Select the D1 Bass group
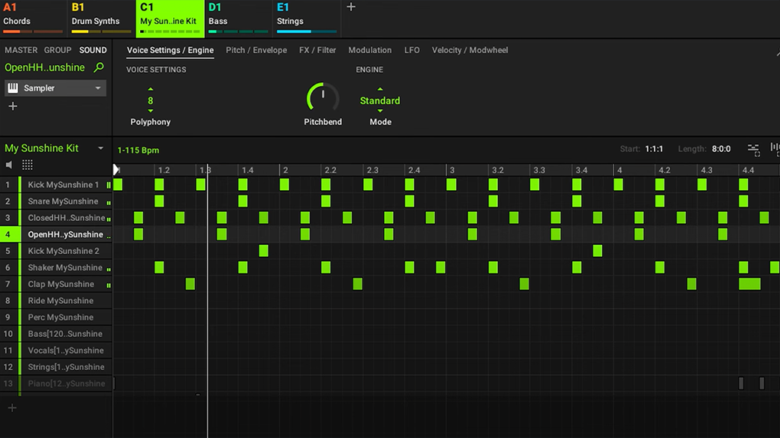Screen dimensions: 780x438 coord(238,19)
